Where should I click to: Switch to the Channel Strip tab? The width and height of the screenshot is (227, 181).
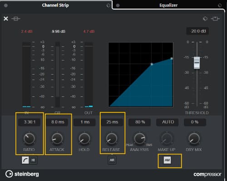click(x=55, y=5)
